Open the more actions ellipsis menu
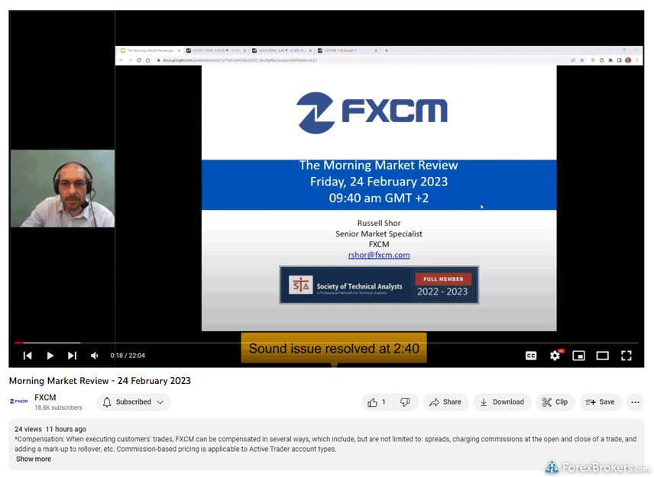 click(635, 402)
